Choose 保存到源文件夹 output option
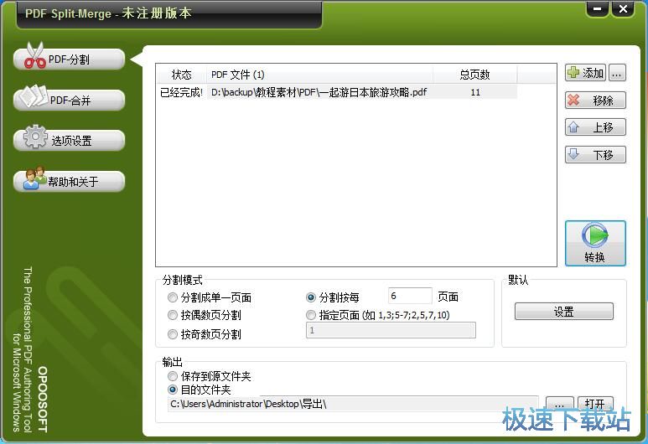648x444 pixels. pos(209,376)
